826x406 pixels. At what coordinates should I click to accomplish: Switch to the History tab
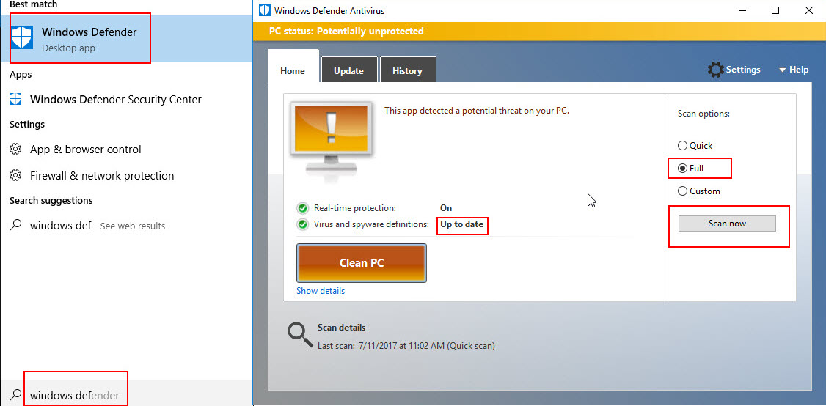[407, 71]
